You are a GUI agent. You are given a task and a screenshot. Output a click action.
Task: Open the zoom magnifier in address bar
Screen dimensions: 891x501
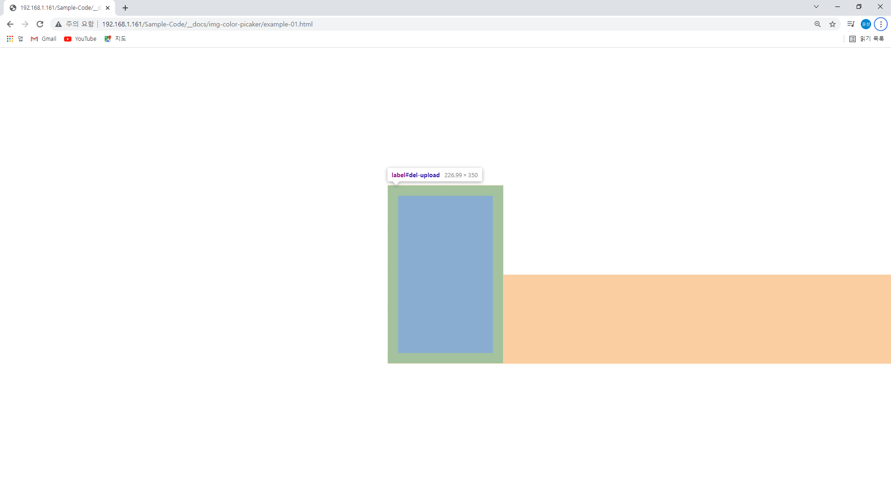[817, 24]
